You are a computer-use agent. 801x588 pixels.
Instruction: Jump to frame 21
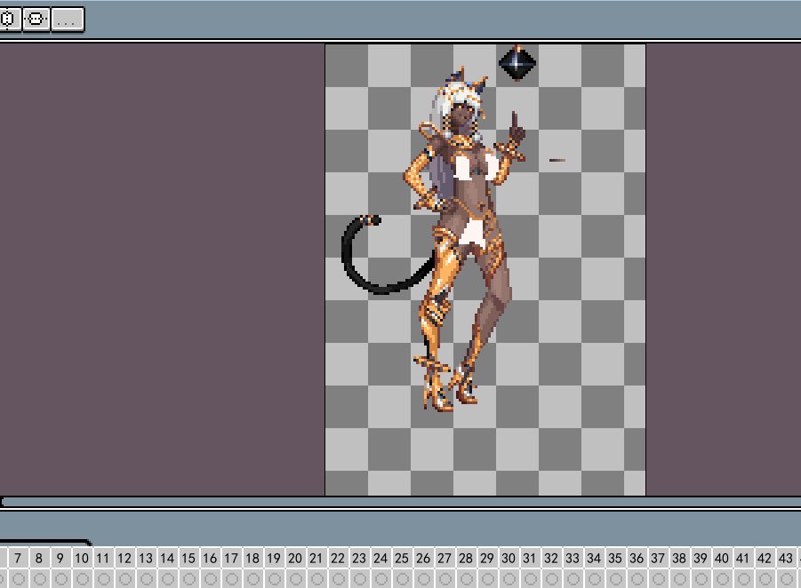[316, 558]
